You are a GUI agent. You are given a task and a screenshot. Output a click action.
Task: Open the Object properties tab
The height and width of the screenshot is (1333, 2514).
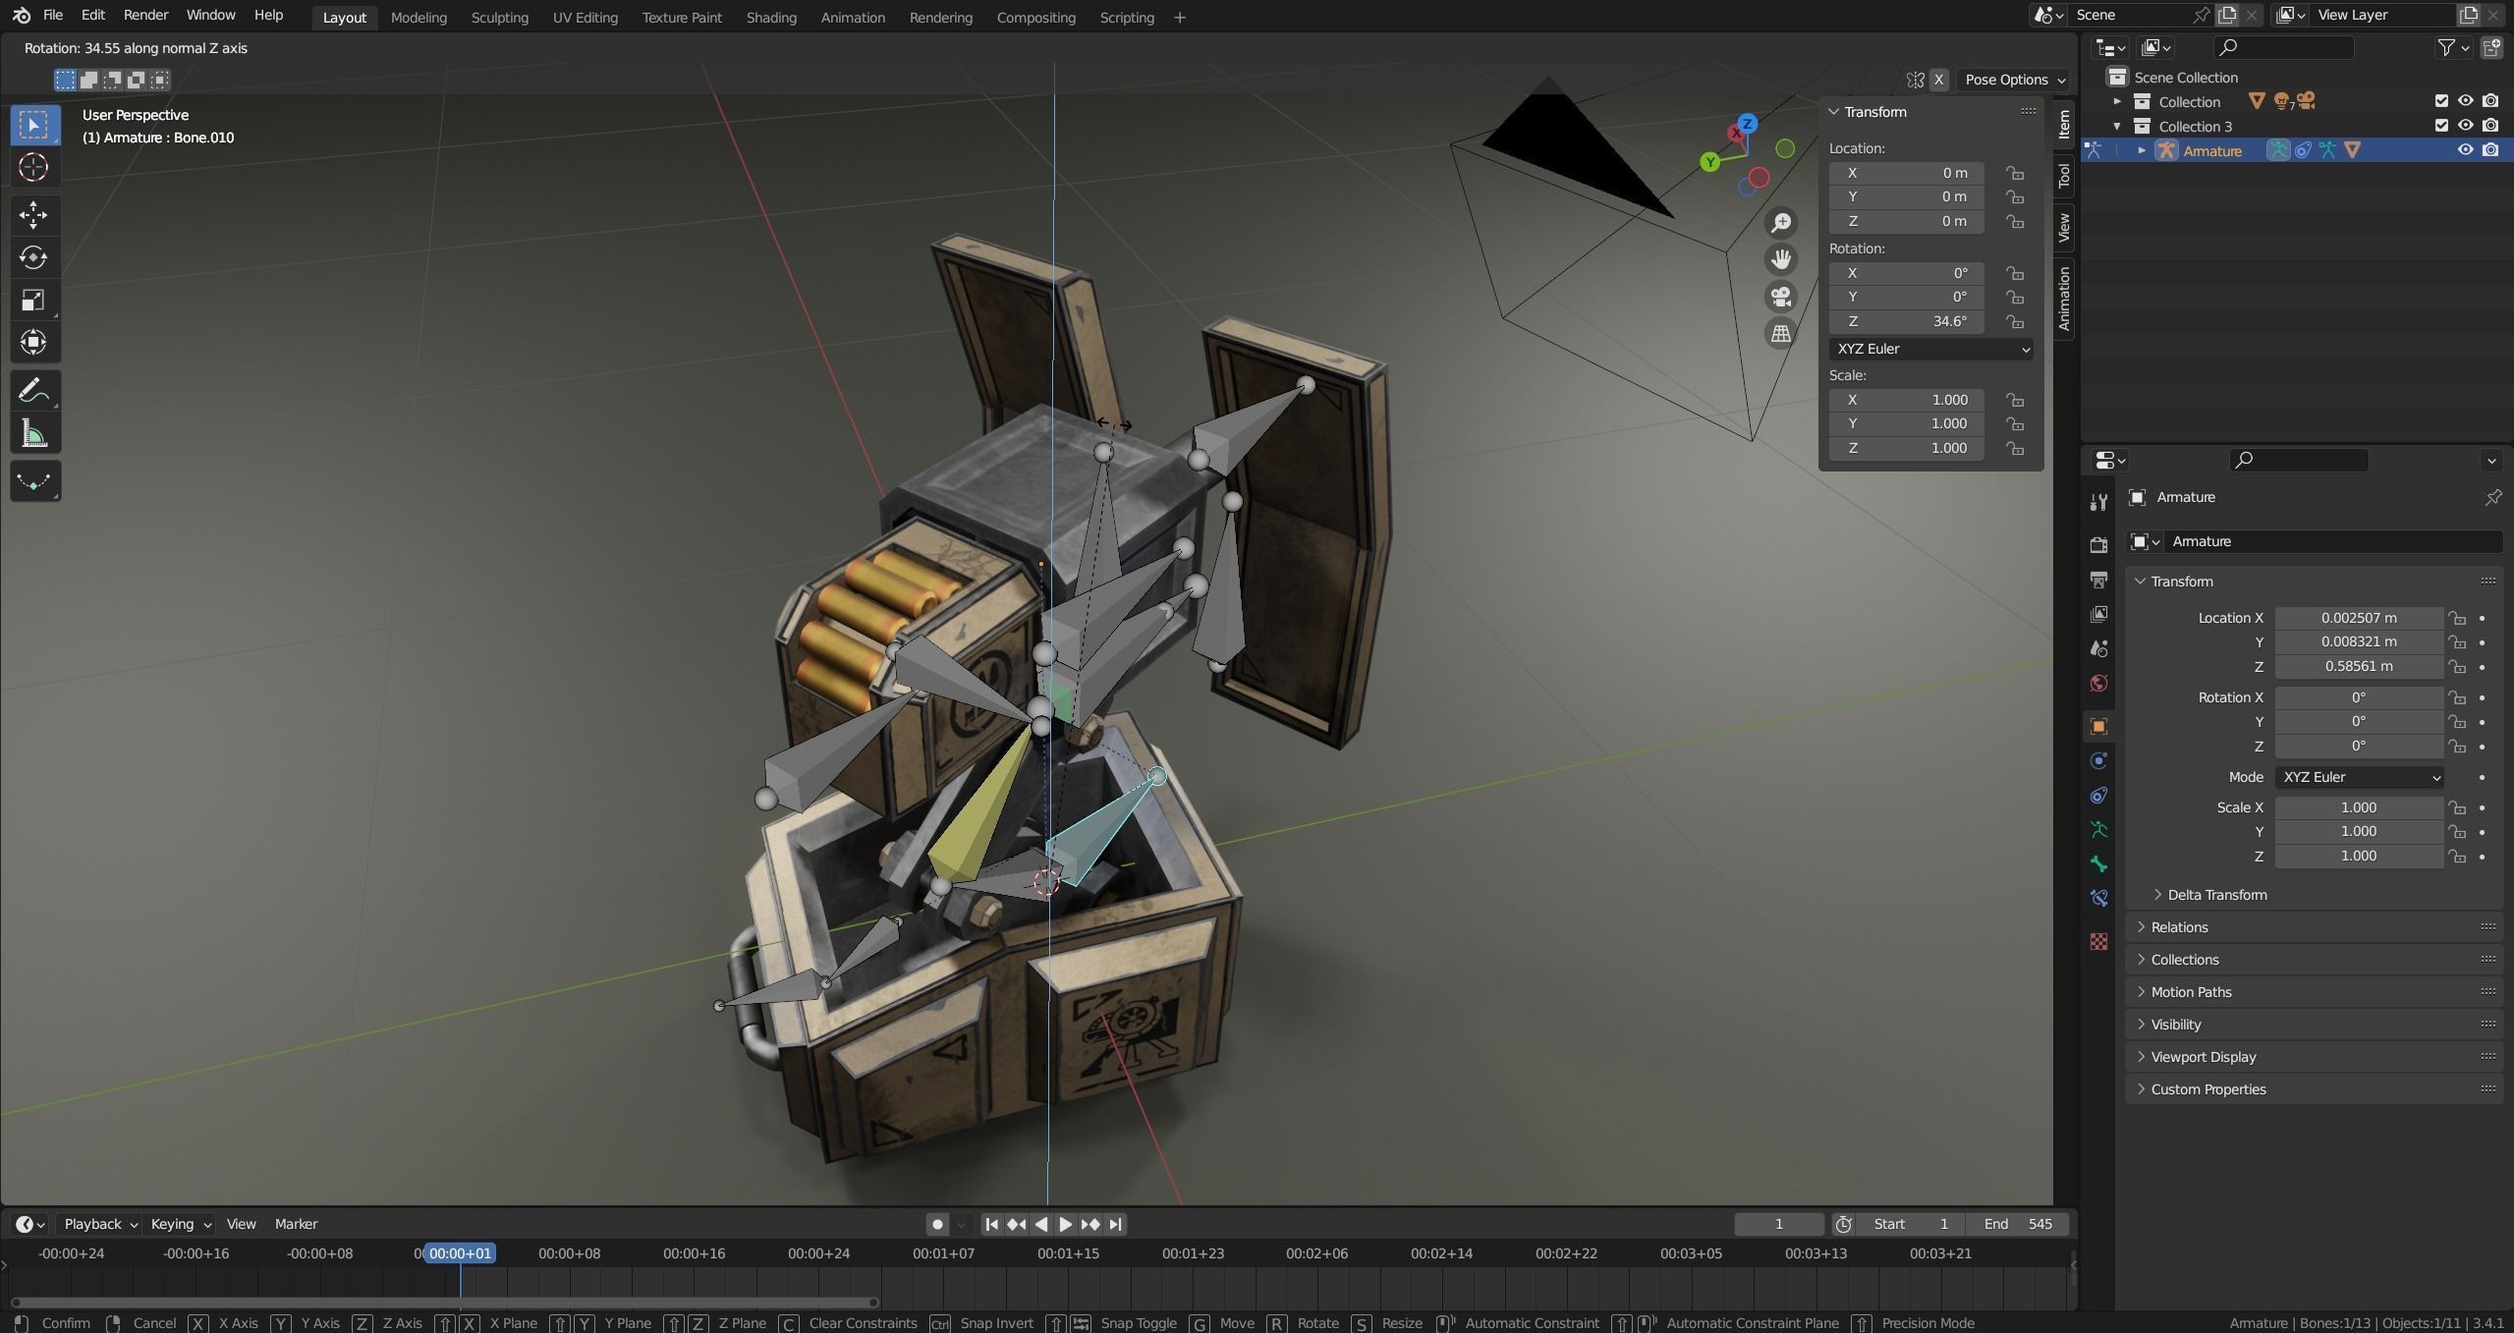click(x=2098, y=726)
